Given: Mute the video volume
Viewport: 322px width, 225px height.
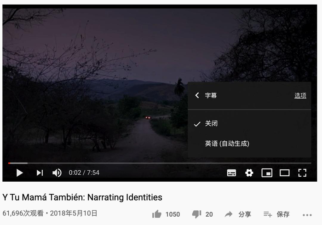Looking at the screenshot, I should click(57, 173).
